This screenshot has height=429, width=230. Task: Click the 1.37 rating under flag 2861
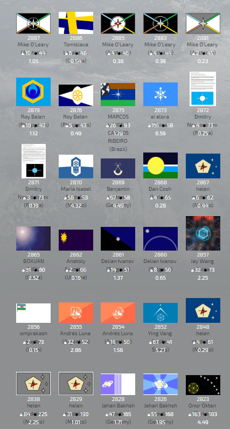pyautogui.click(x=118, y=278)
